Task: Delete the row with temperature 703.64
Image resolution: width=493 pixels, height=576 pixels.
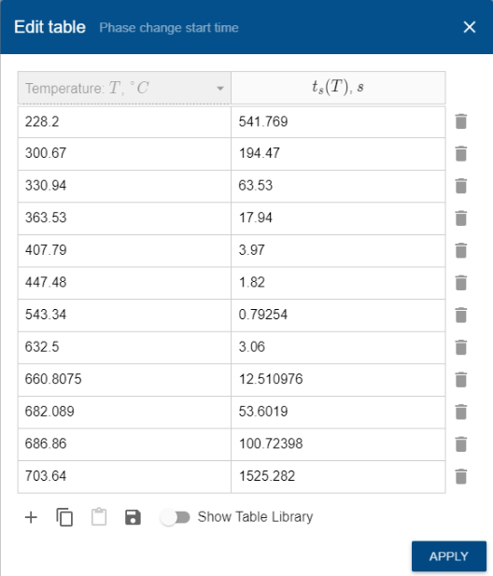Action: (461, 476)
